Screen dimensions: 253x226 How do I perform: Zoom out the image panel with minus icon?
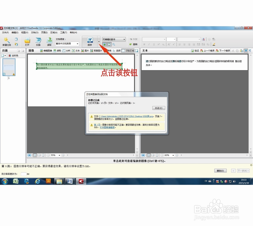tap(48, 155)
